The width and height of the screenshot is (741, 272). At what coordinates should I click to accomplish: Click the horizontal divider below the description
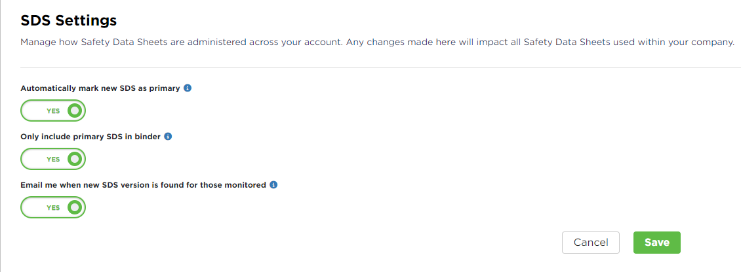pos(380,67)
